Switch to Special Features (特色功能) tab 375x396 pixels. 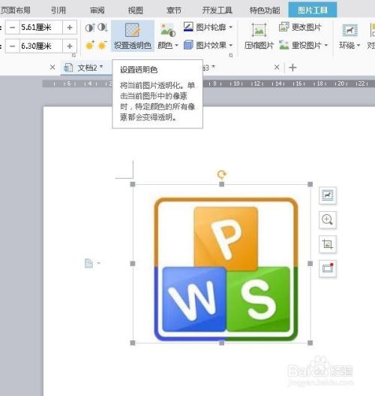pos(265,10)
